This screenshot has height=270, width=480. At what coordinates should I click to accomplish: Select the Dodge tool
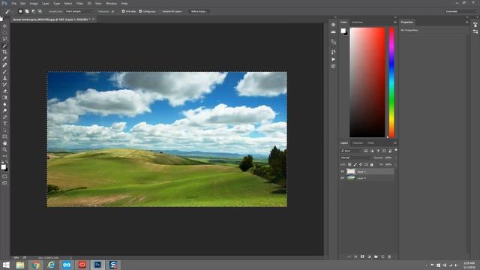click(4, 110)
